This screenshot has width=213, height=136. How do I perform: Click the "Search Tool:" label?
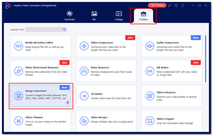click(17, 29)
